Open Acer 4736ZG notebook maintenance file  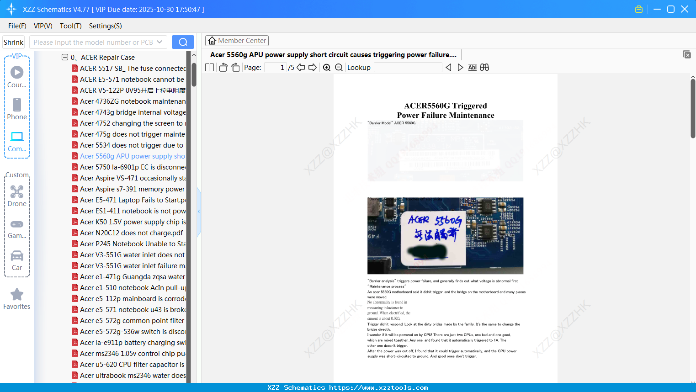[x=128, y=101]
